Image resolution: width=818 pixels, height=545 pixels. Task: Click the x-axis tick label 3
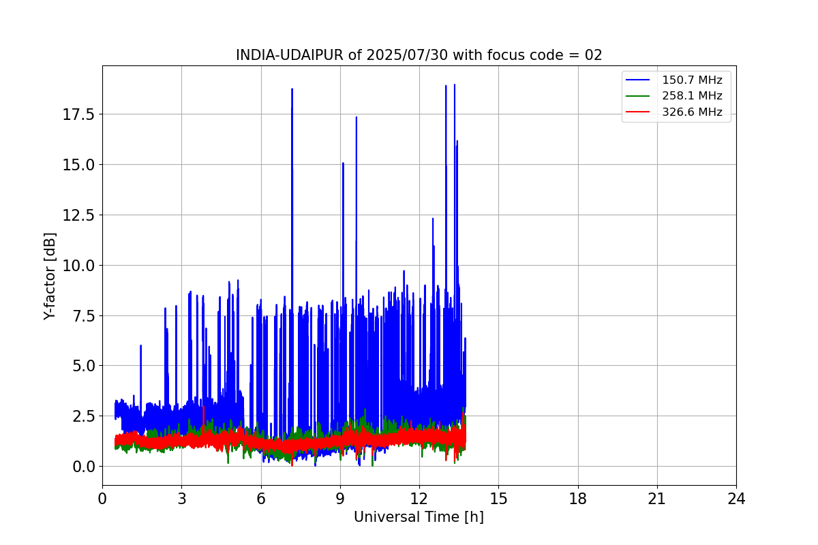[181, 499]
